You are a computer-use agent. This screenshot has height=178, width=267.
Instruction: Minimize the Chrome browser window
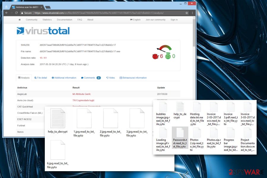pyautogui.click(x=181, y=4)
